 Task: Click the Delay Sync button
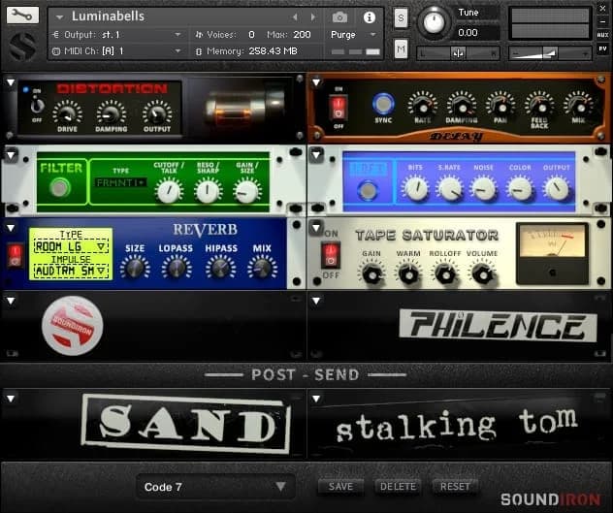pos(384,105)
